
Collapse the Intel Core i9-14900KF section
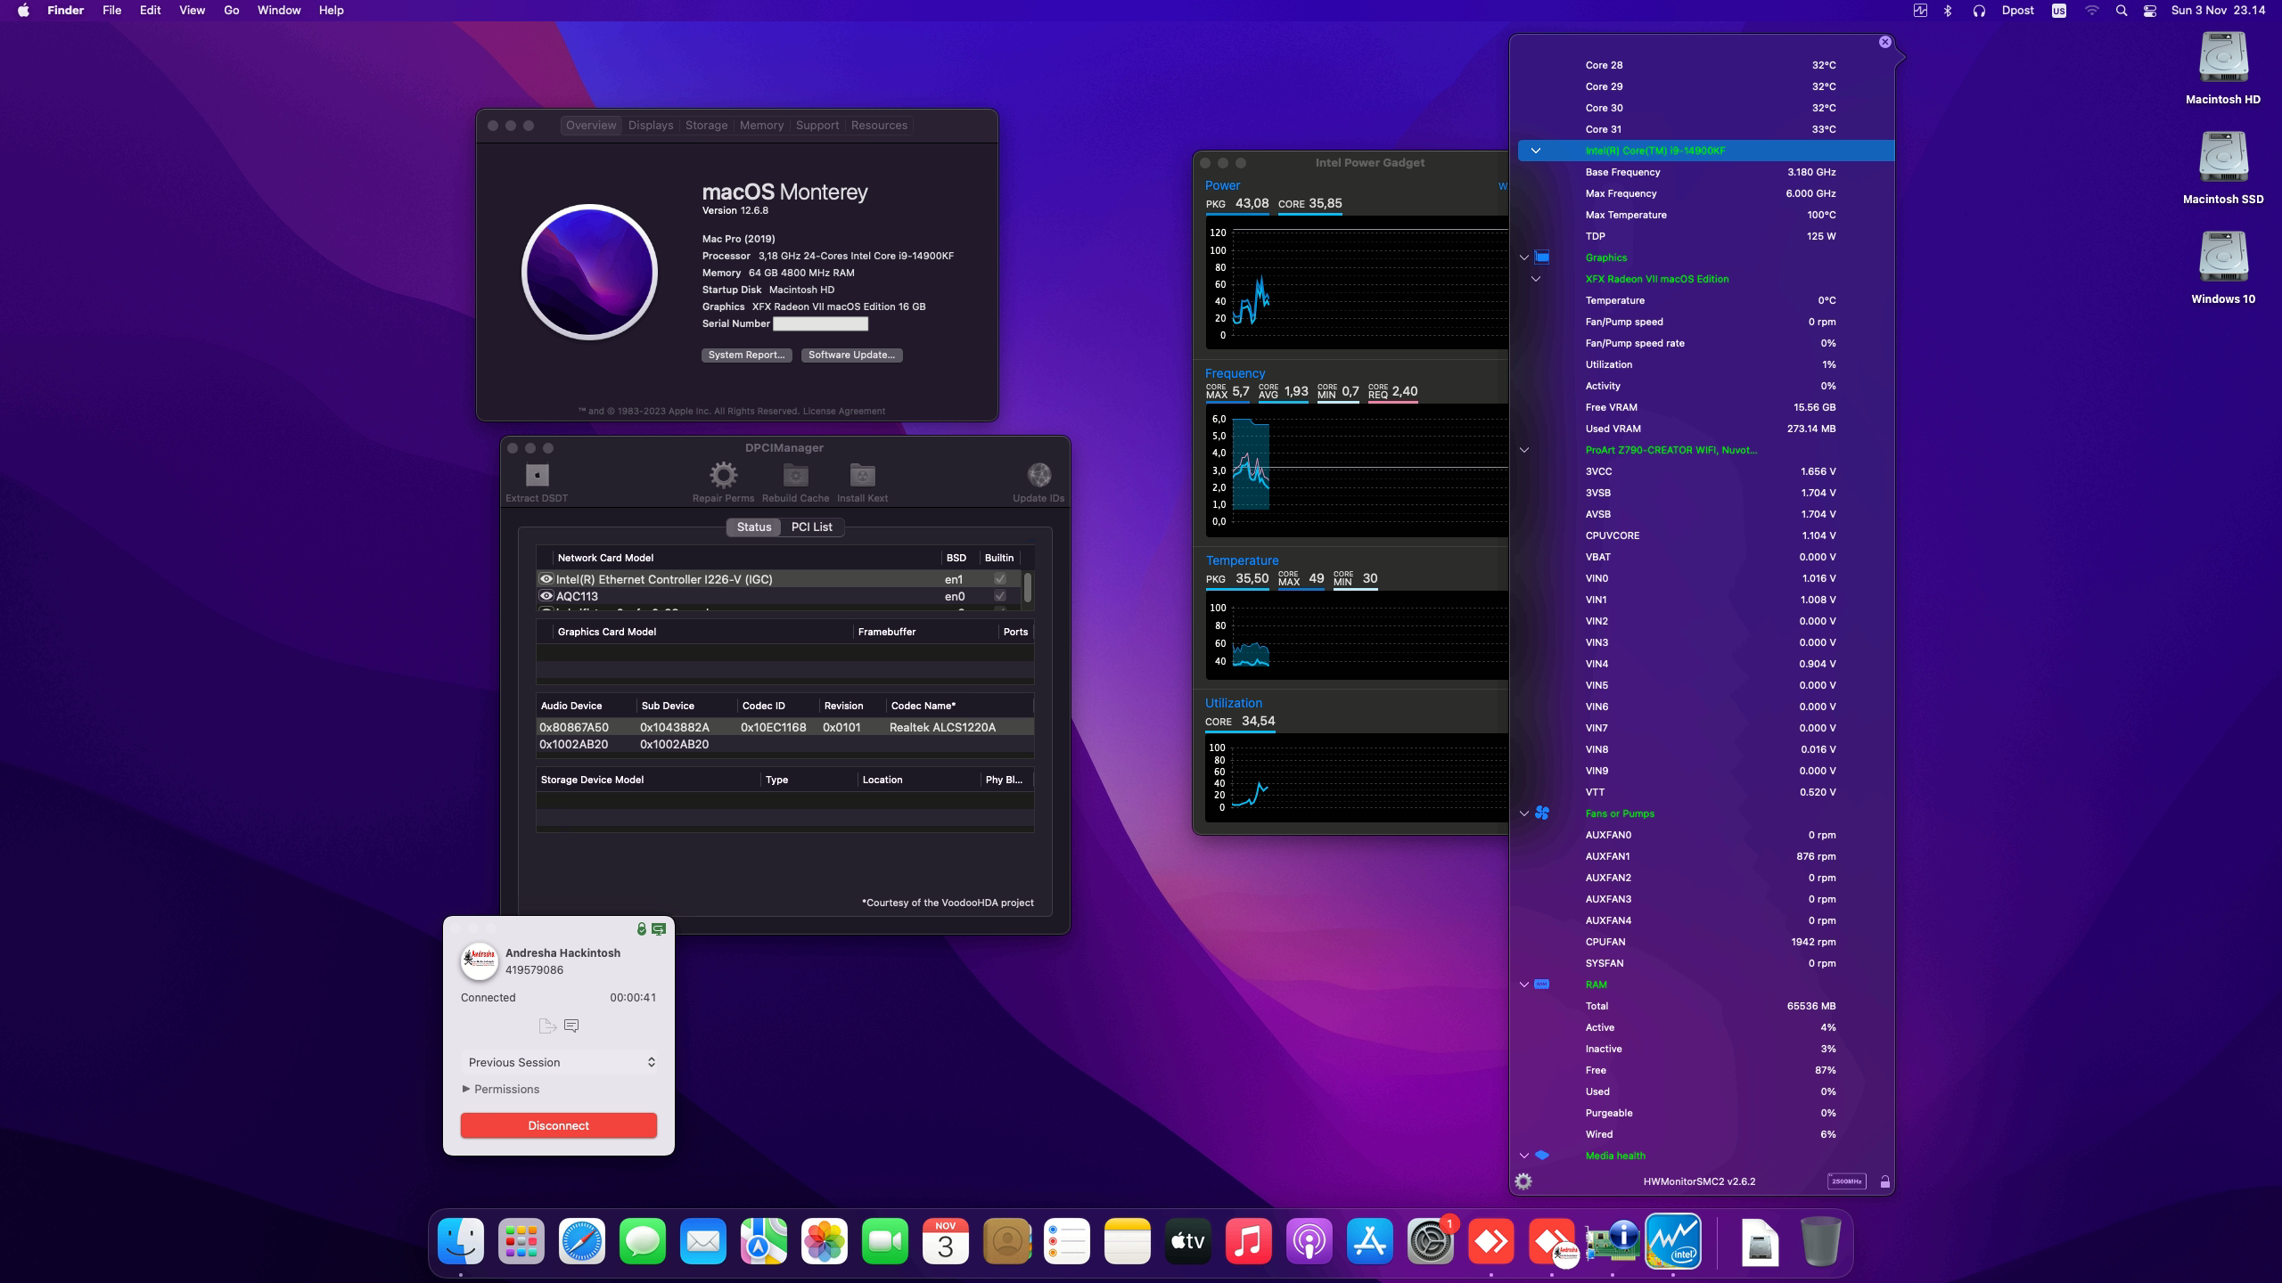tap(1537, 151)
